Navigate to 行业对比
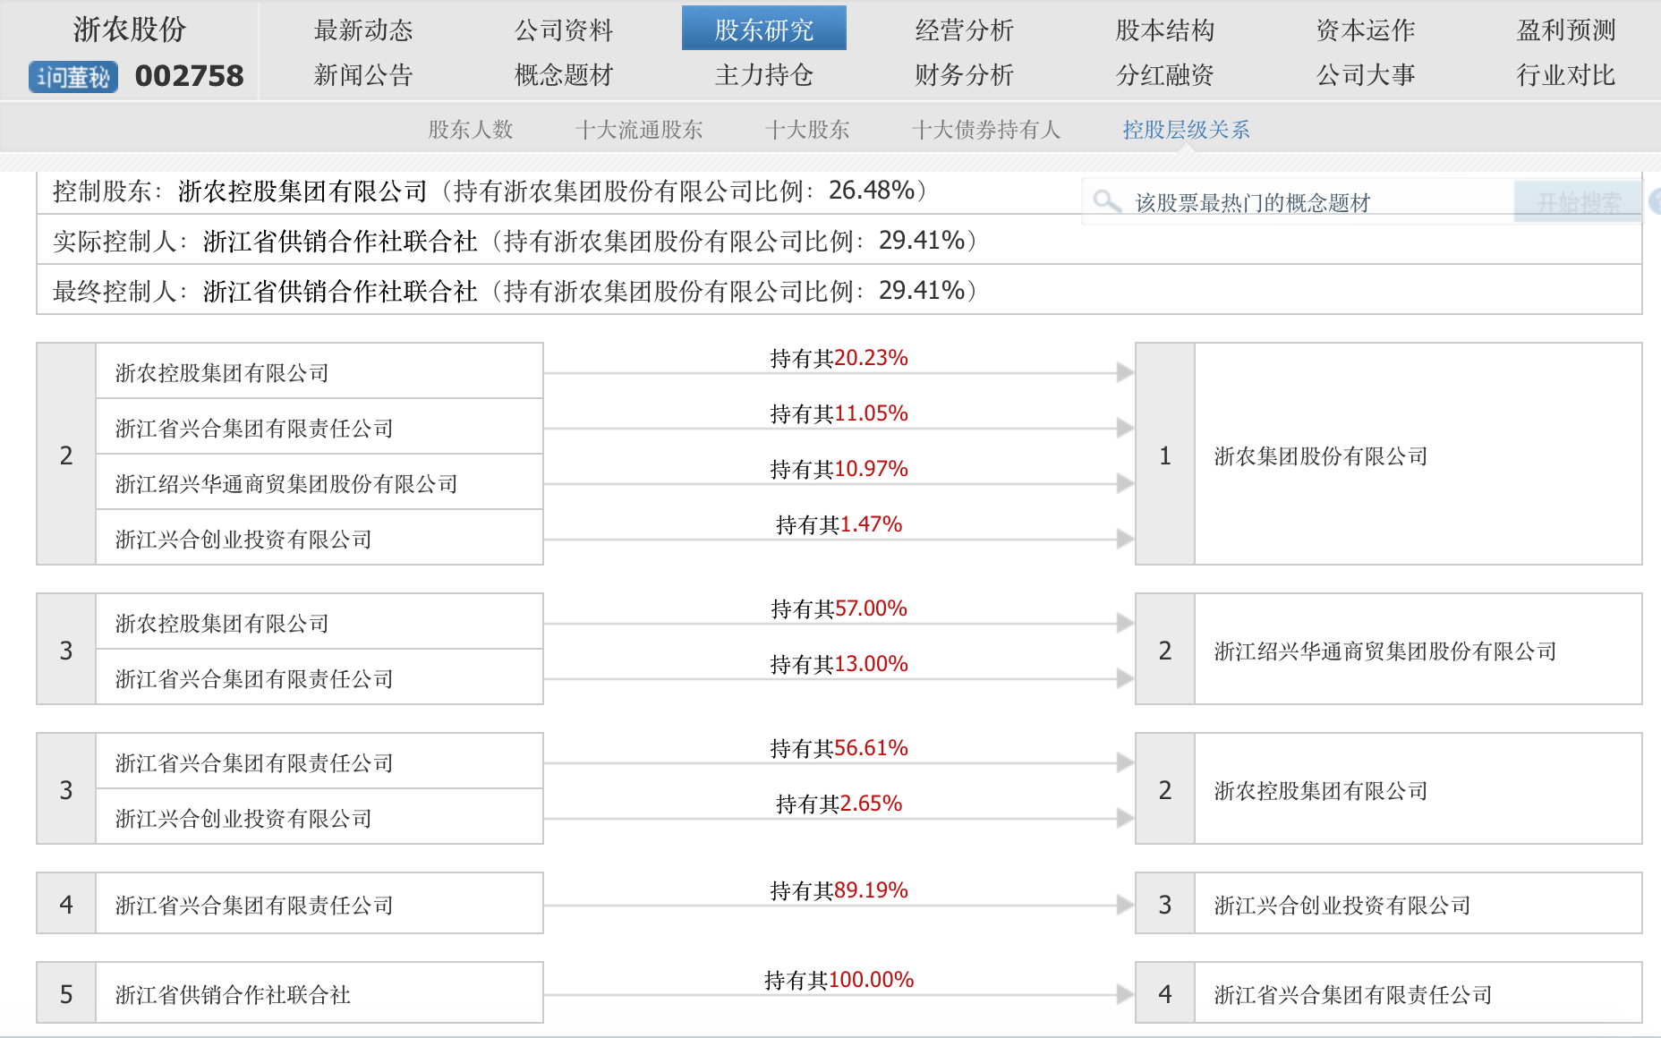Image resolution: width=1661 pixels, height=1038 pixels. 1565,75
